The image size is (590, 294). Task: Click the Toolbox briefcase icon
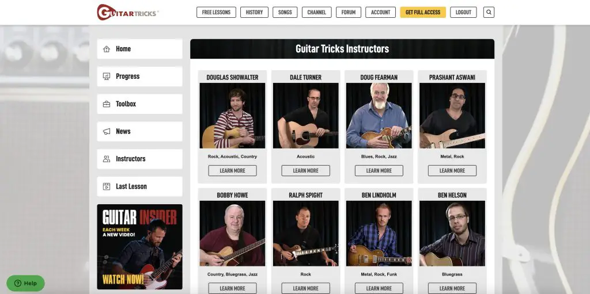(x=107, y=104)
